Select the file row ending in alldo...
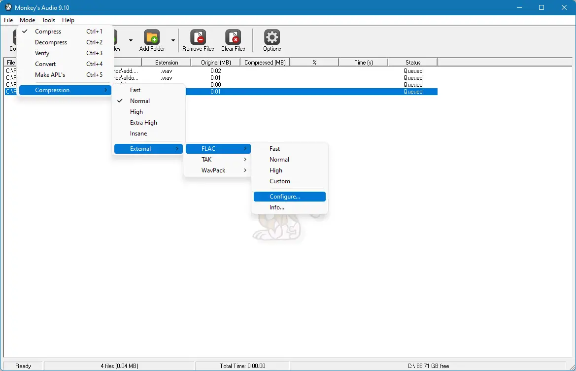The height and width of the screenshot is (371, 576). click(221, 78)
